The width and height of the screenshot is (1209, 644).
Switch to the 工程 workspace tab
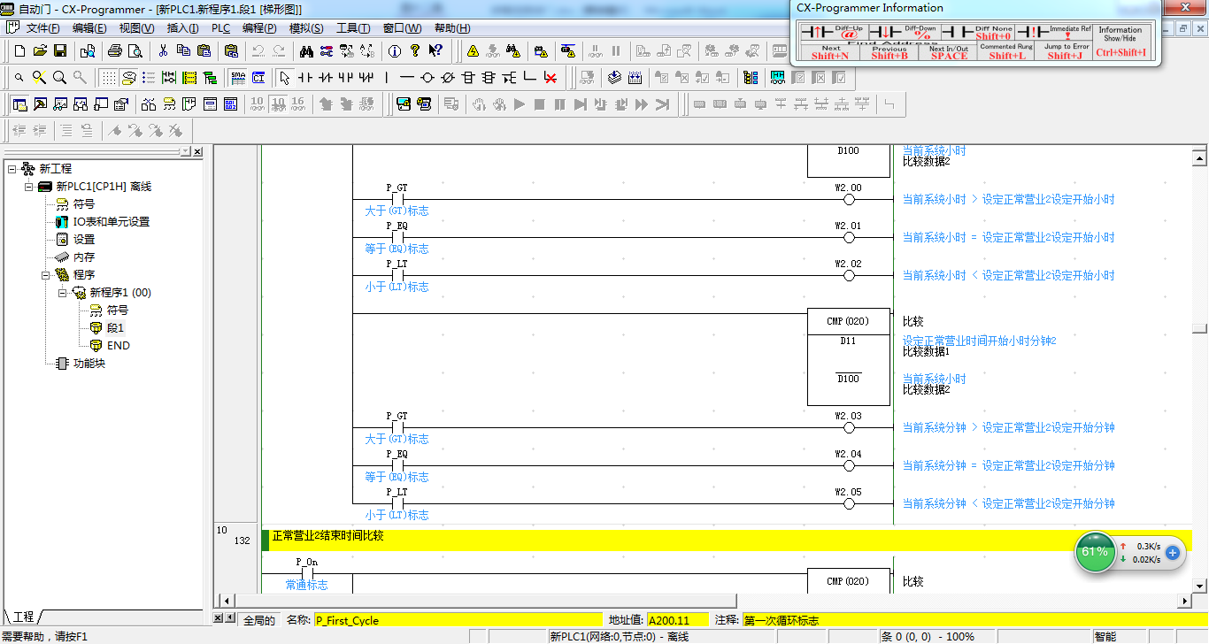(x=23, y=617)
